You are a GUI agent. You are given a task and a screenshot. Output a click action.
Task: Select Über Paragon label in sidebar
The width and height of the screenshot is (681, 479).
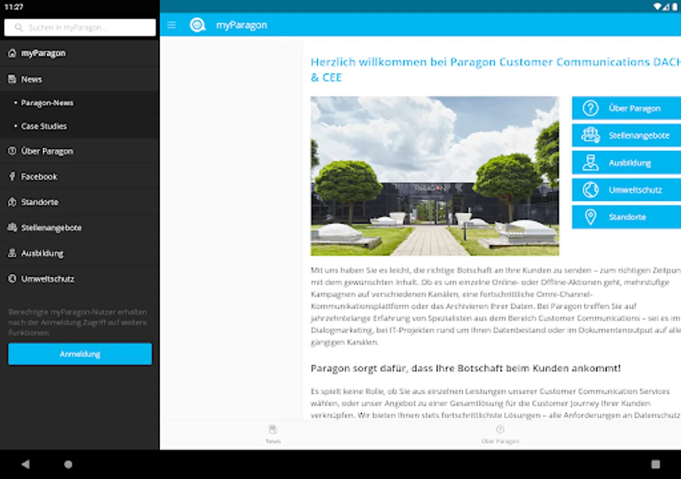click(x=47, y=151)
